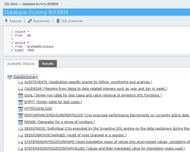Viewport: 190px width, 152px height.
Task: Open the SYSTEMANONYMIZATIONMAPVALUES view link
Action: point(105,149)
